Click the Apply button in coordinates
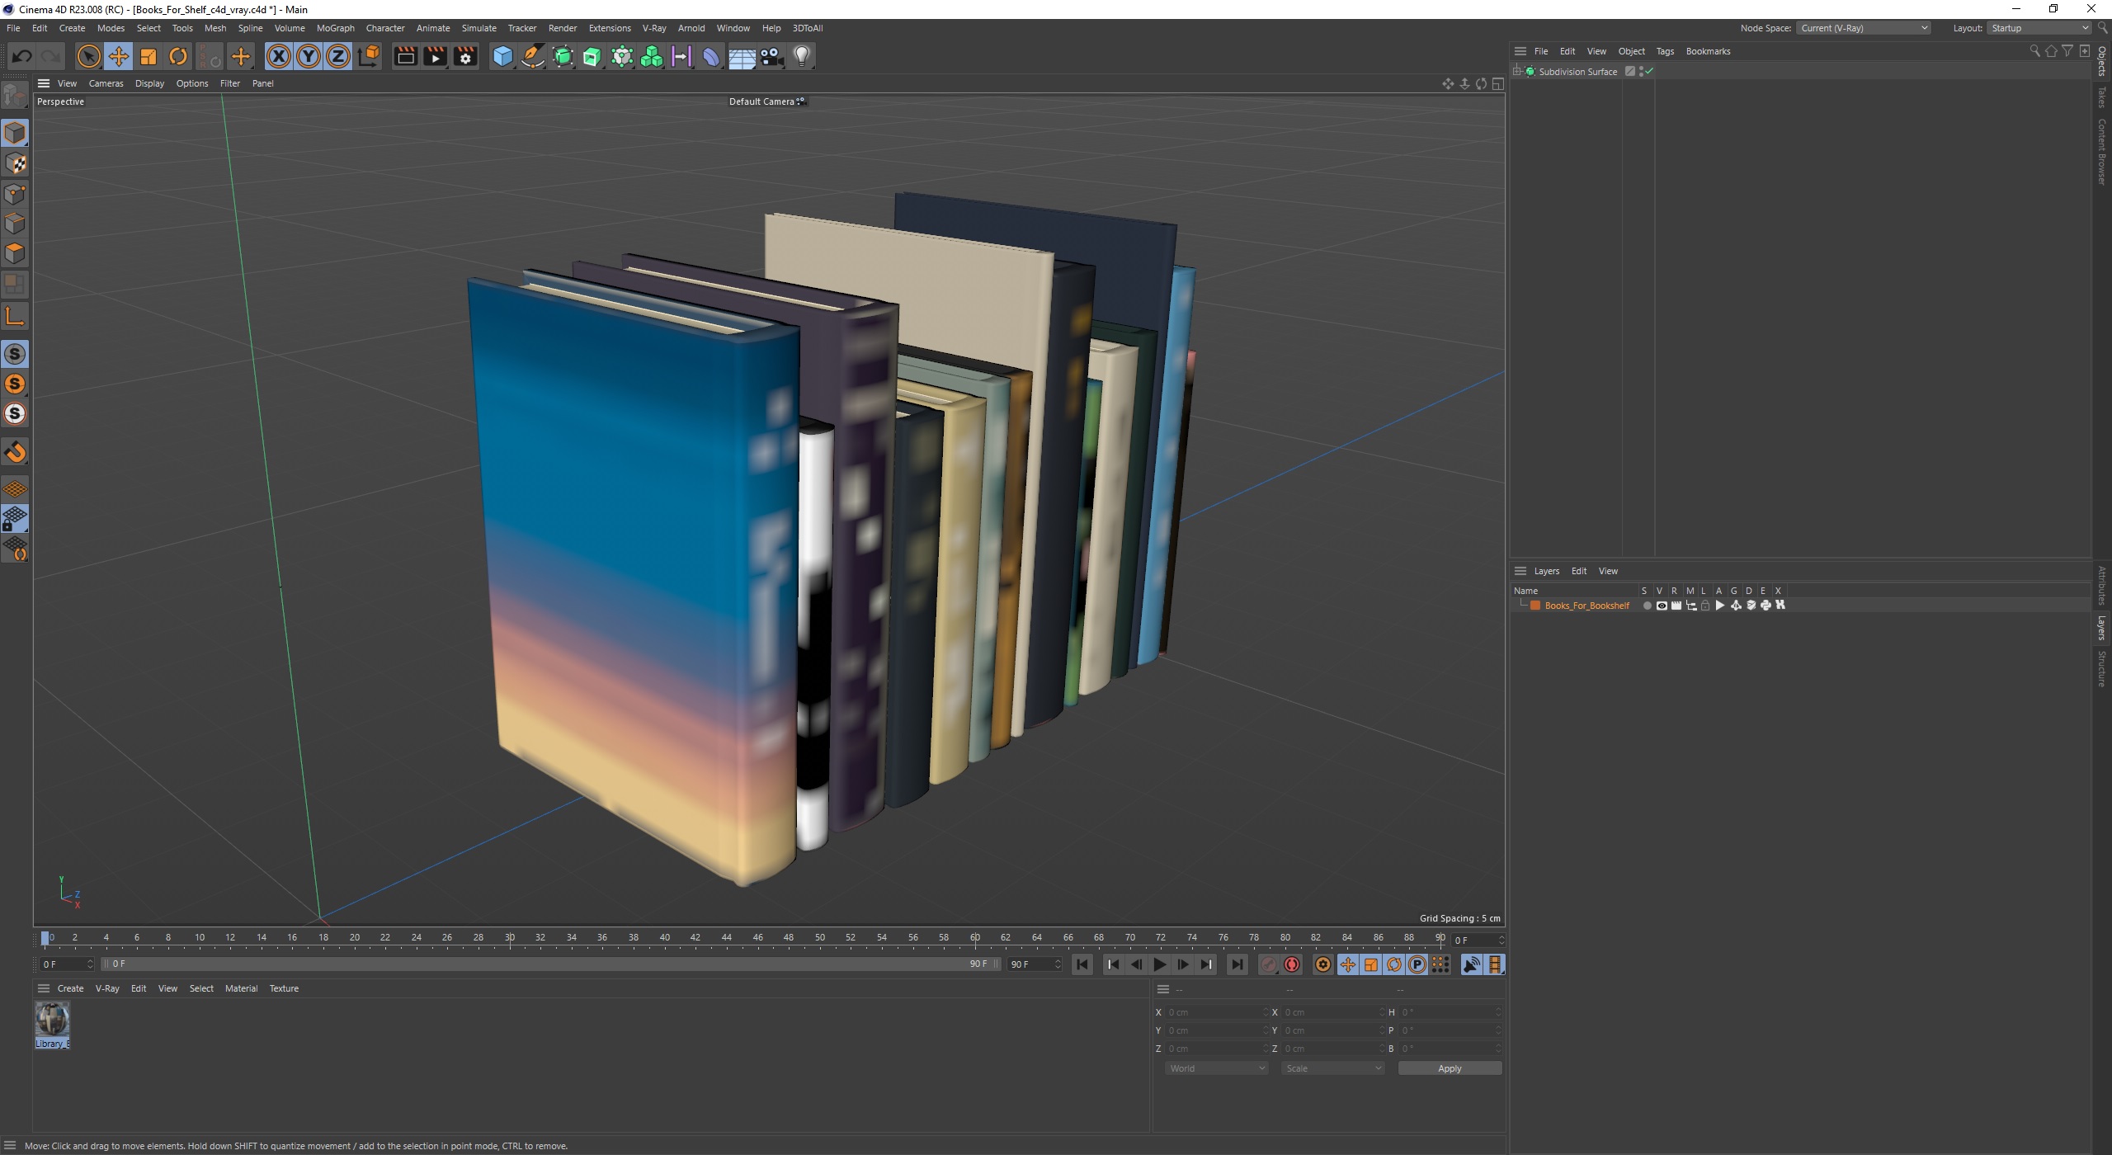The width and height of the screenshot is (2112, 1155). click(1450, 1068)
